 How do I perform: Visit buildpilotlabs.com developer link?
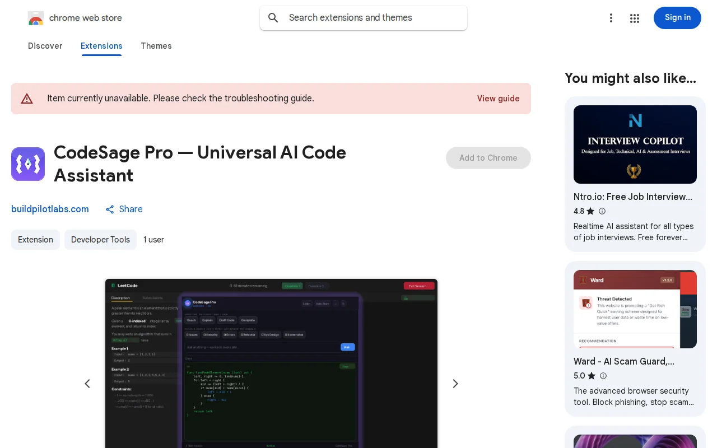point(50,209)
